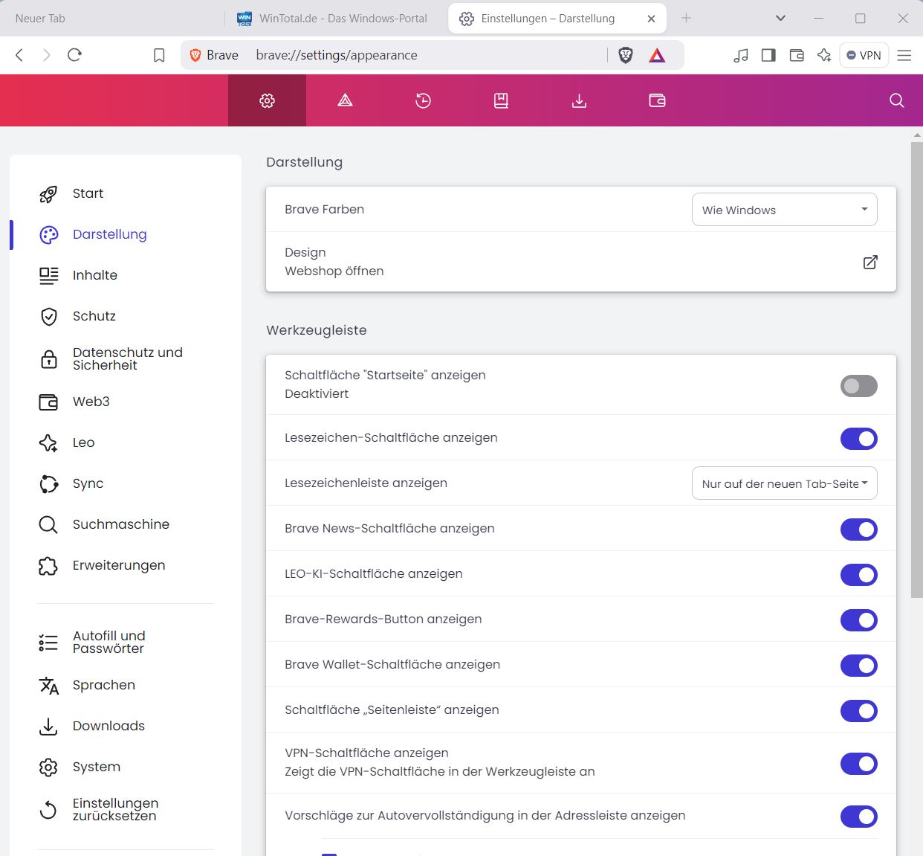Click the Brave Wallet toolbar icon
Screen dimensions: 923x856
click(797, 55)
